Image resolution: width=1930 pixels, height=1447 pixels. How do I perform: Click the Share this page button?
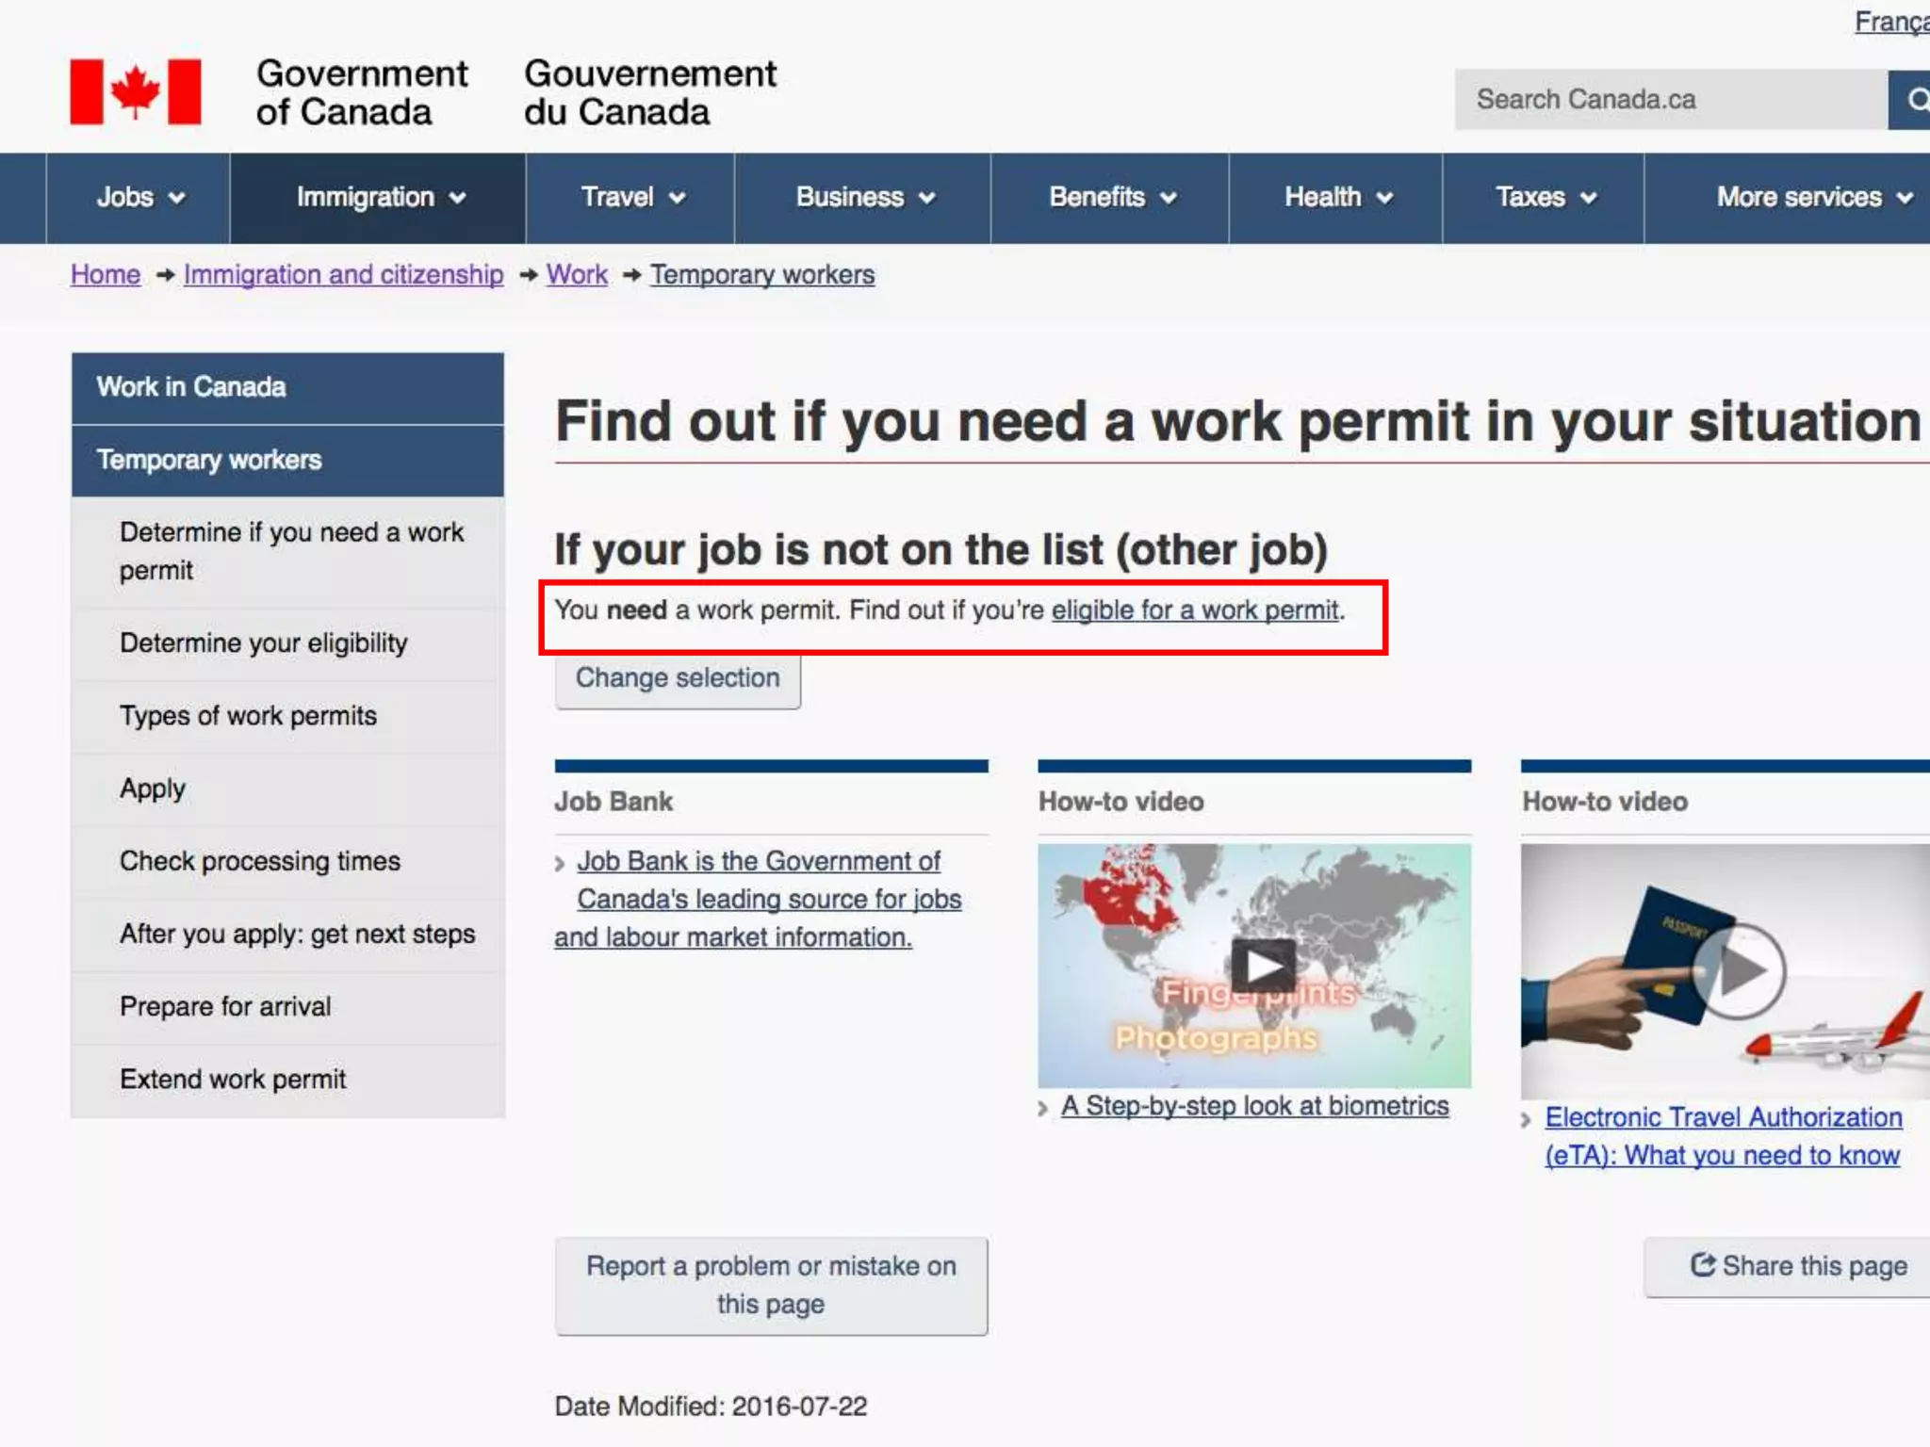(x=1798, y=1266)
